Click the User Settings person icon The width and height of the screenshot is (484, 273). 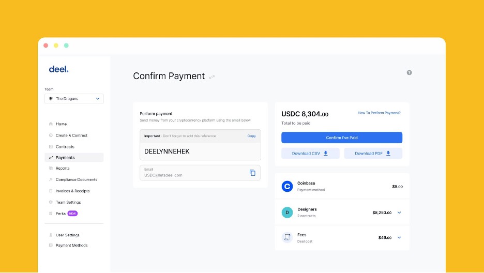pos(51,235)
